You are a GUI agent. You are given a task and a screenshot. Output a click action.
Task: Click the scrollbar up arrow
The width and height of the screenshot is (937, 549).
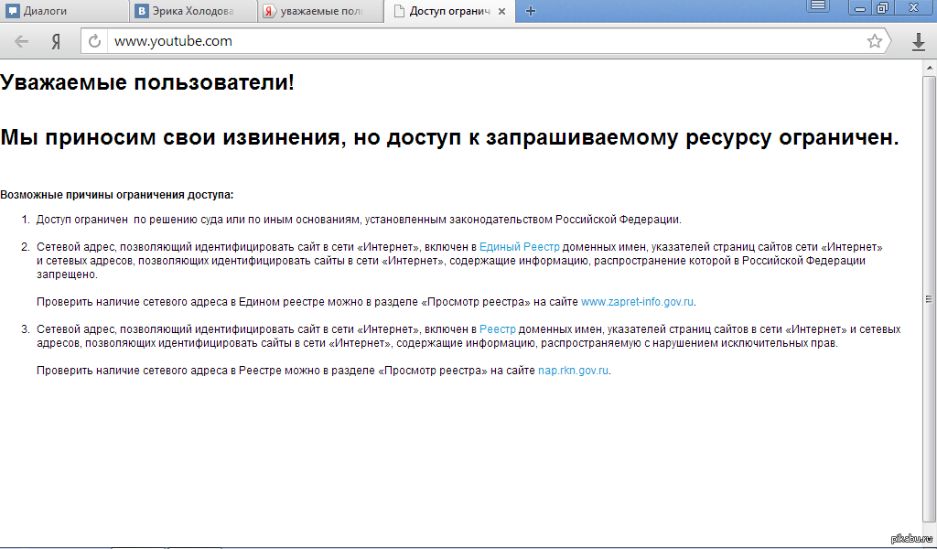pos(930,70)
